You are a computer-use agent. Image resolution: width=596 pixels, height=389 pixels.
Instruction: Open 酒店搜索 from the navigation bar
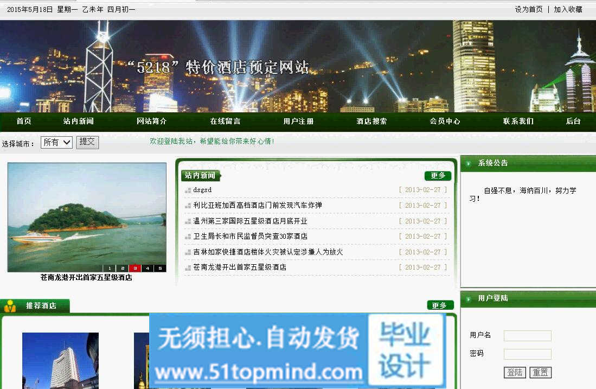(x=371, y=122)
